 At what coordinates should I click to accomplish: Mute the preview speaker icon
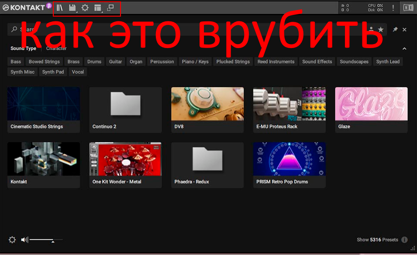(24, 240)
